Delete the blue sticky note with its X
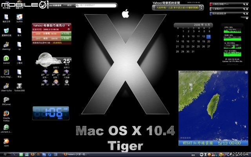 click(x=247, y=14)
